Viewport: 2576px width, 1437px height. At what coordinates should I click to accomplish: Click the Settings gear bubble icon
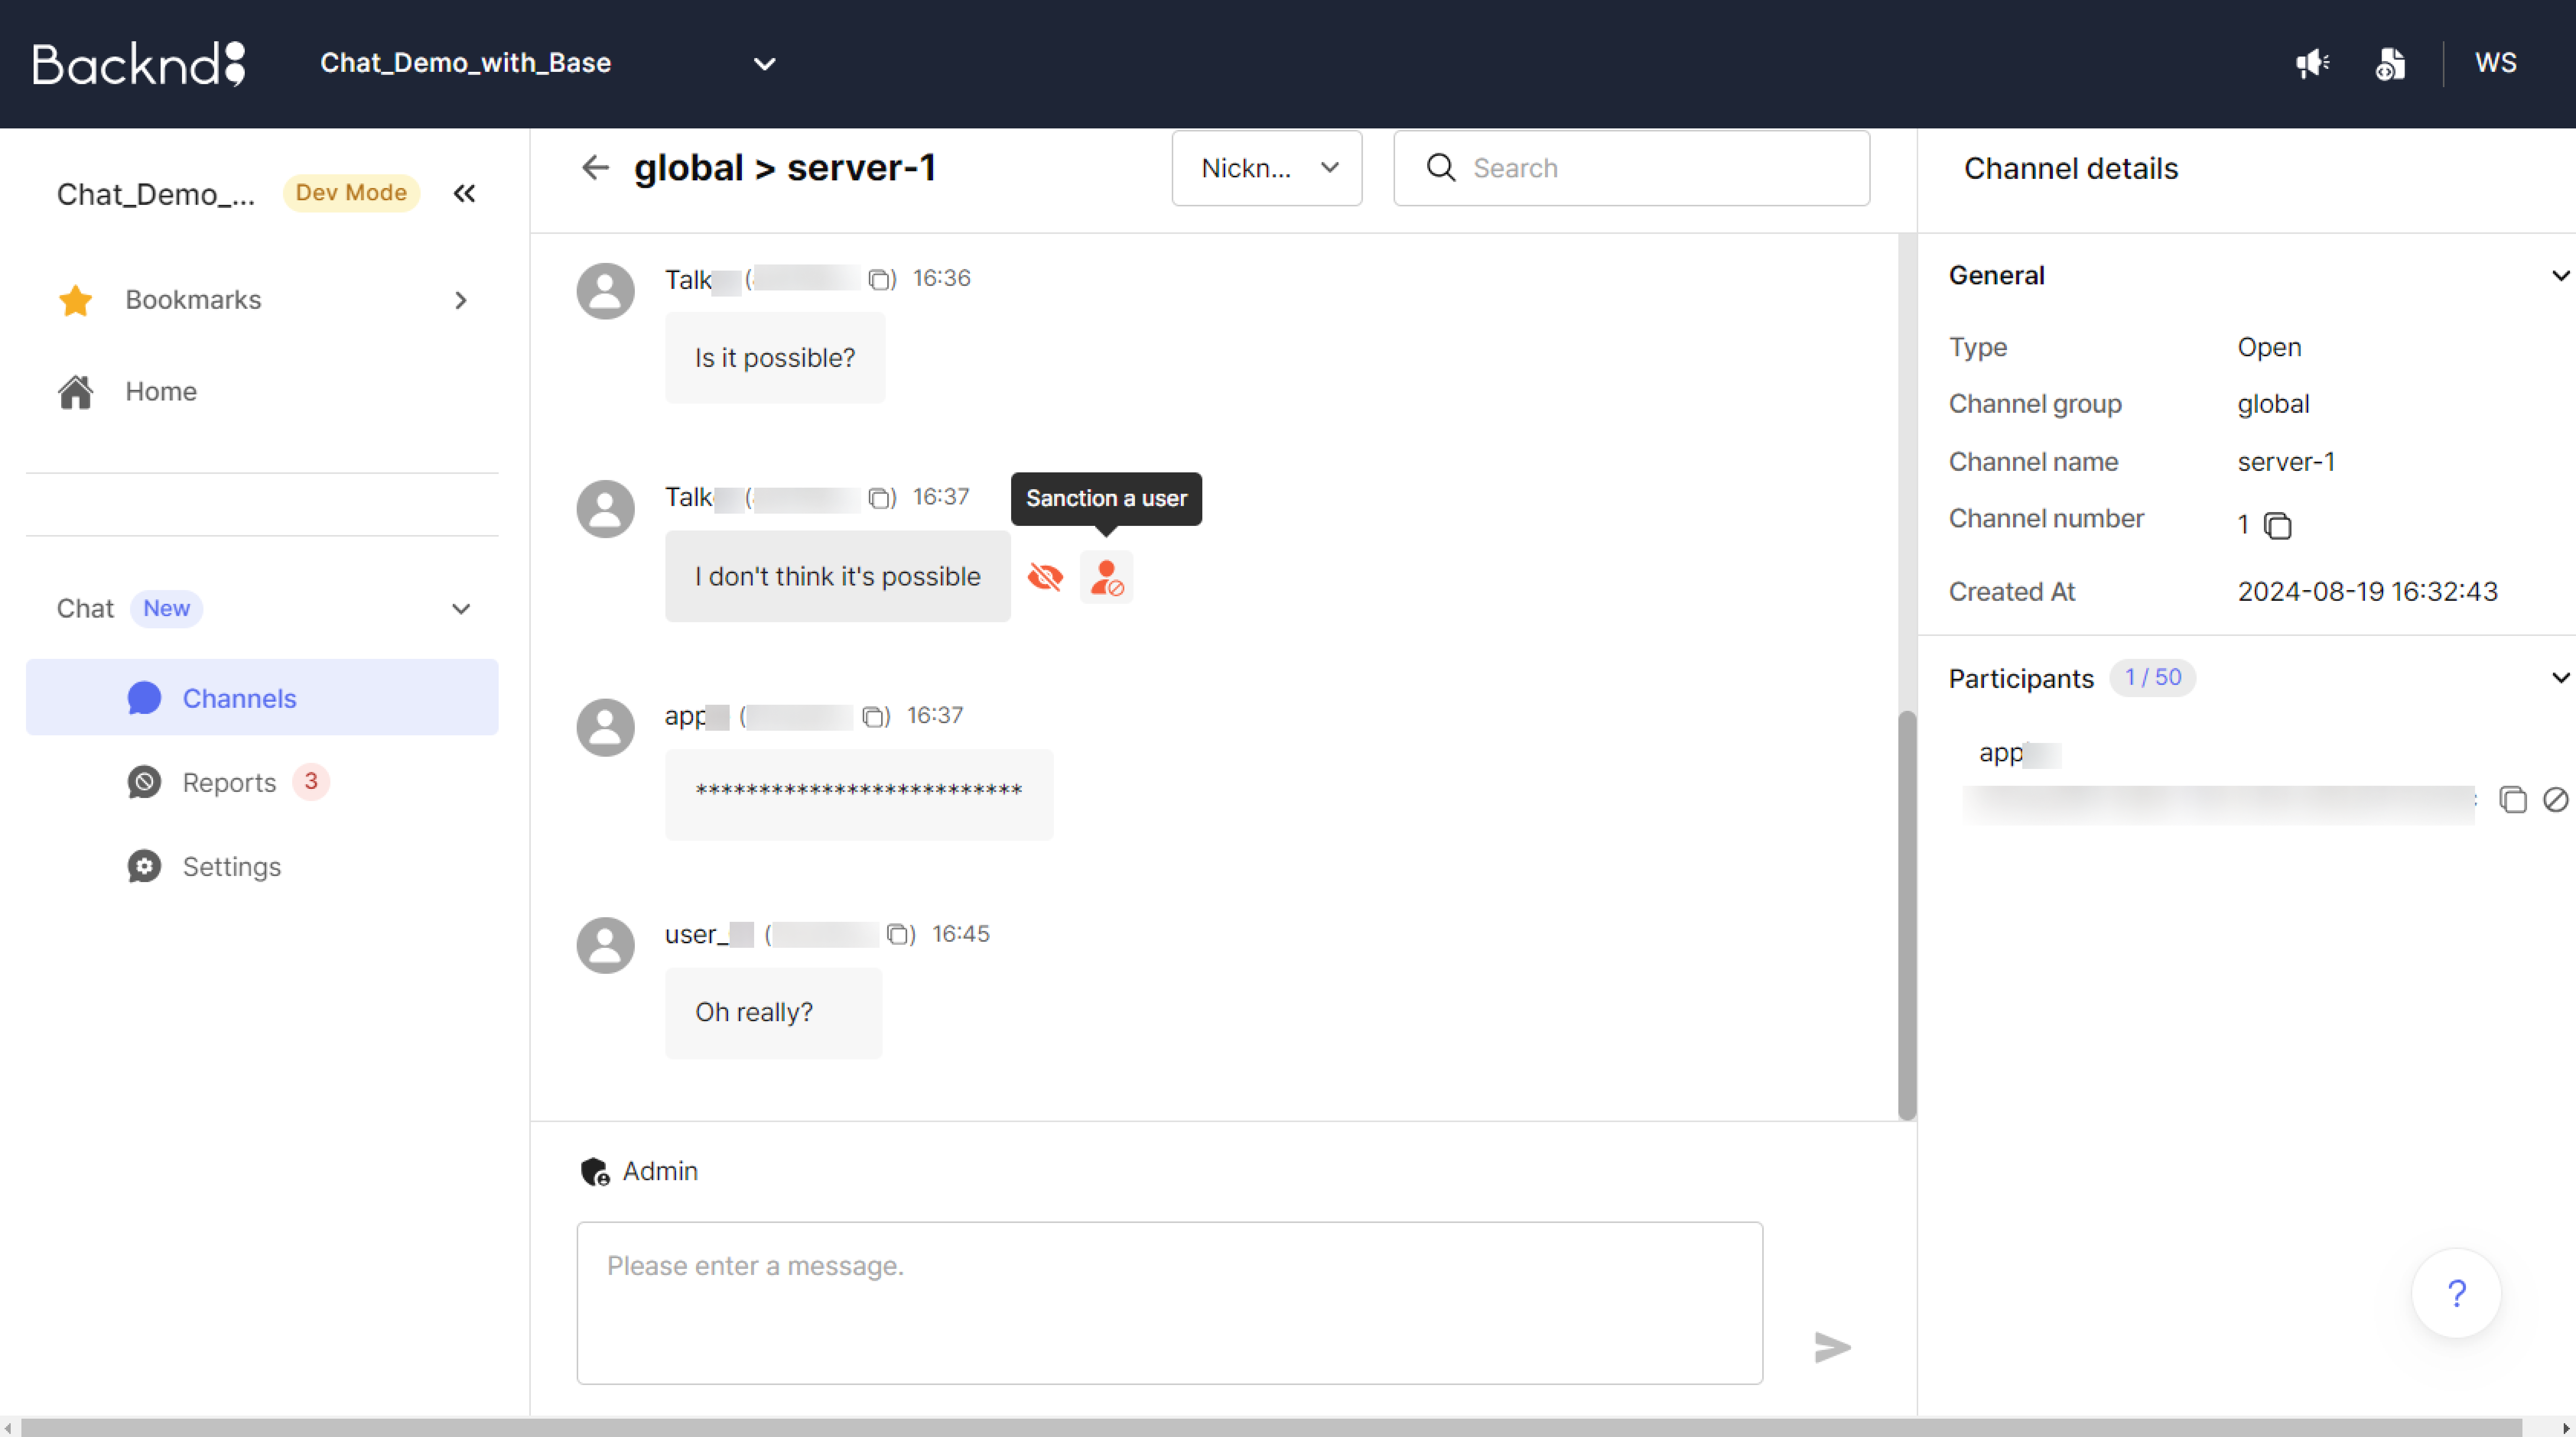(144, 866)
